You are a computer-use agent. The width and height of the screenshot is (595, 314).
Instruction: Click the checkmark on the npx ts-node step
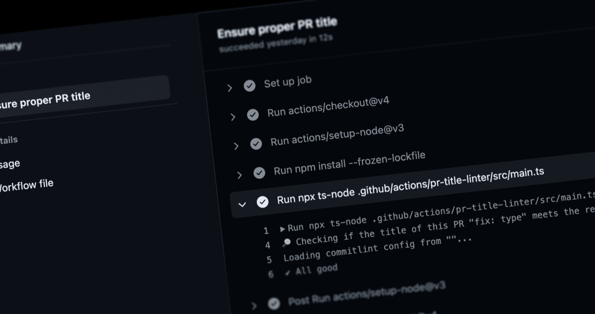click(x=263, y=202)
